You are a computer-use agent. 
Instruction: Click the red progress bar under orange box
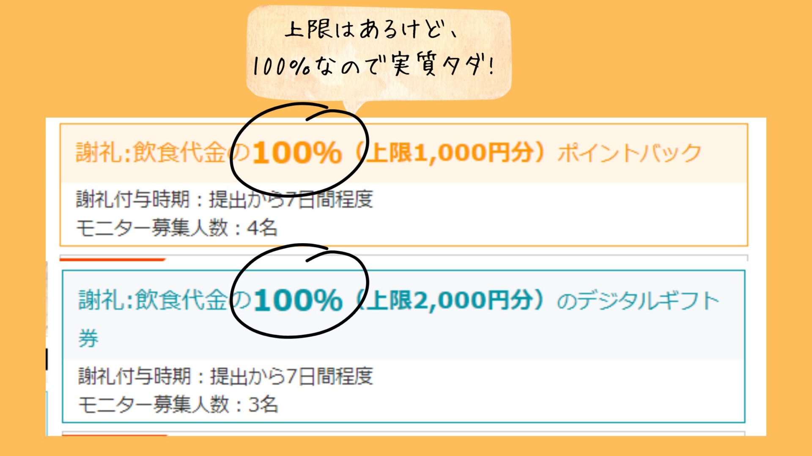pos(112,259)
